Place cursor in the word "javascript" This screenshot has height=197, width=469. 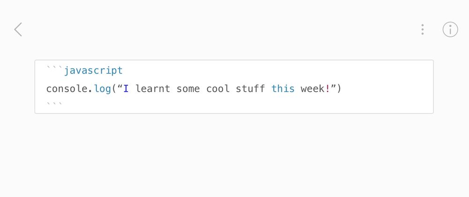[93, 71]
